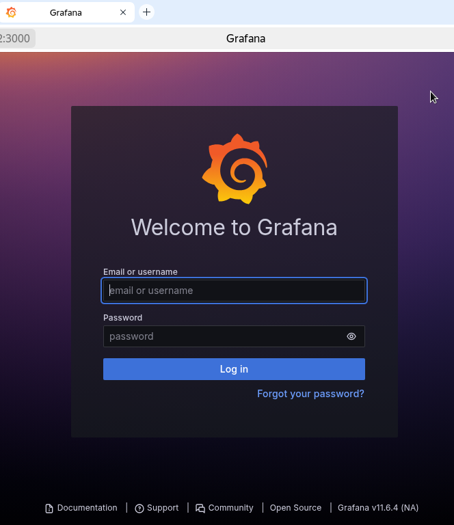Click the Welcome to Grafana heading
The height and width of the screenshot is (525, 454).
(x=234, y=228)
